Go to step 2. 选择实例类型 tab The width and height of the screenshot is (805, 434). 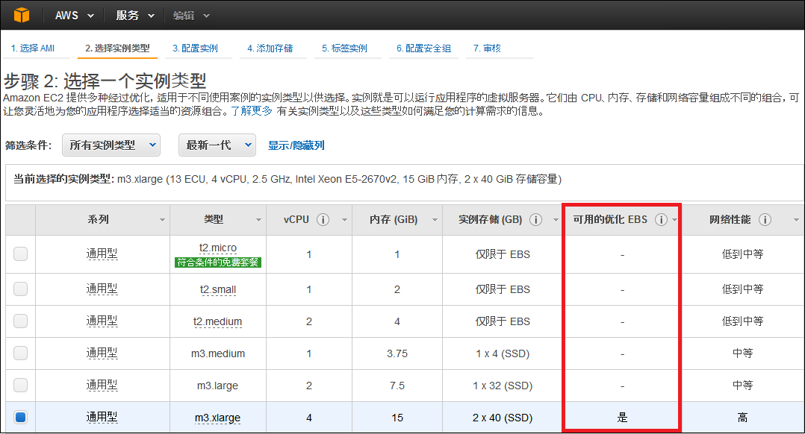tap(117, 48)
